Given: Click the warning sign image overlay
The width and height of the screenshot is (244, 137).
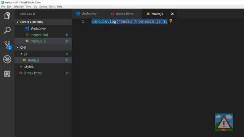Looking at the screenshot, I should (x=224, y=122).
